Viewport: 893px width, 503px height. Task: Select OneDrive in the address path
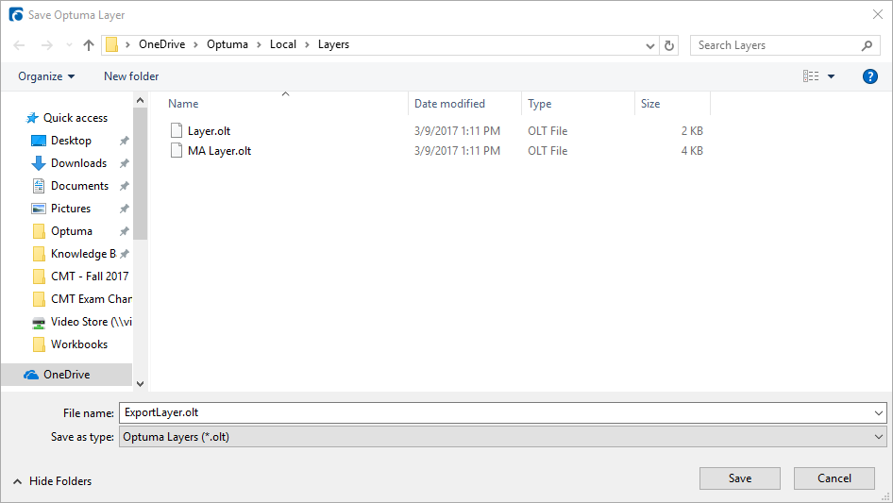(161, 44)
